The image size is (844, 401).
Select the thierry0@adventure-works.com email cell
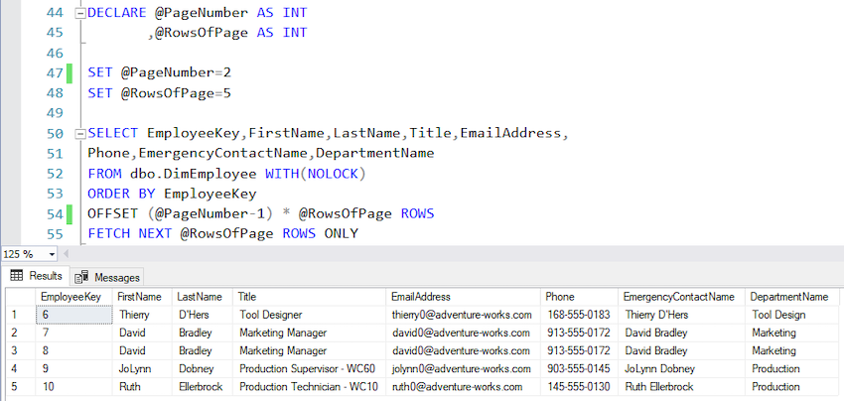click(463, 315)
